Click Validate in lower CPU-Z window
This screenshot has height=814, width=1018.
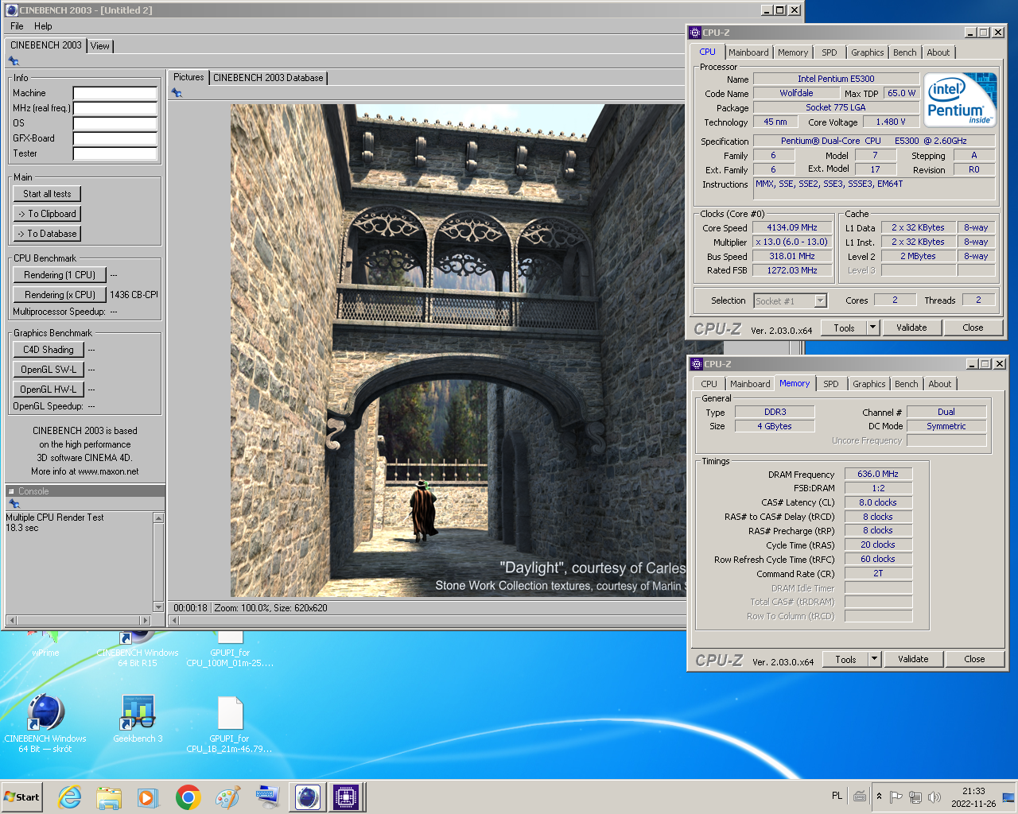pos(913,659)
